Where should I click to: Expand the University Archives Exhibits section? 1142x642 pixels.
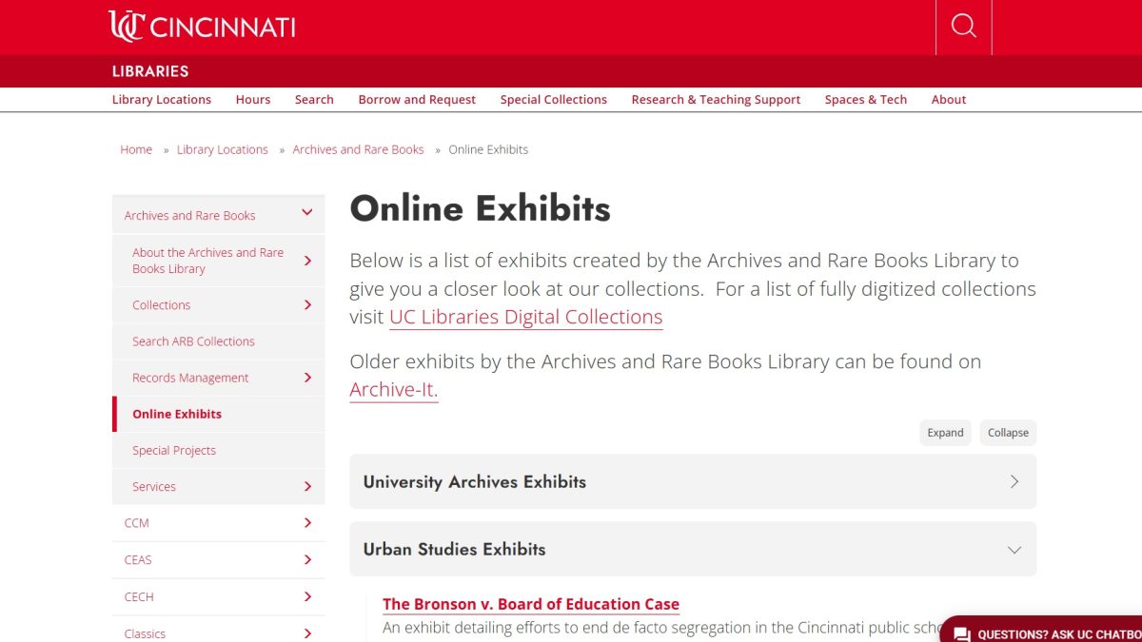coord(1014,482)
